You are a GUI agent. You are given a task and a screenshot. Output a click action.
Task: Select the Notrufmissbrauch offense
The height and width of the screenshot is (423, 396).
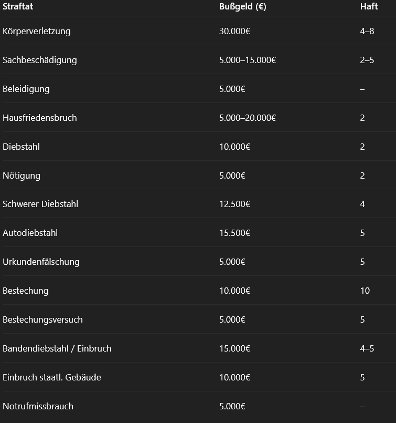38,406
